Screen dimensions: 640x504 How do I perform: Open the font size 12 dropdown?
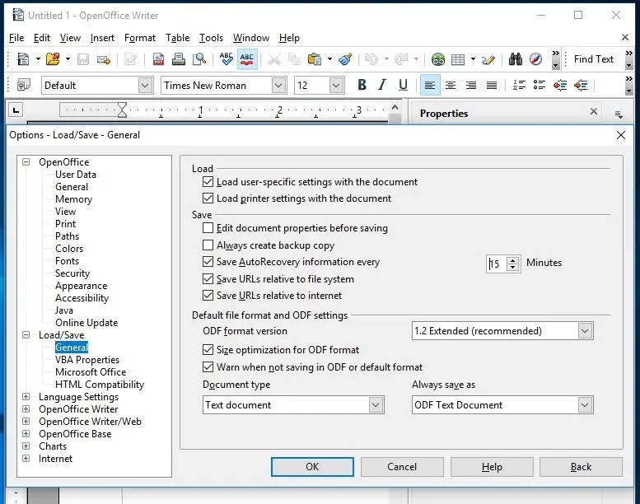pos(336,86)
